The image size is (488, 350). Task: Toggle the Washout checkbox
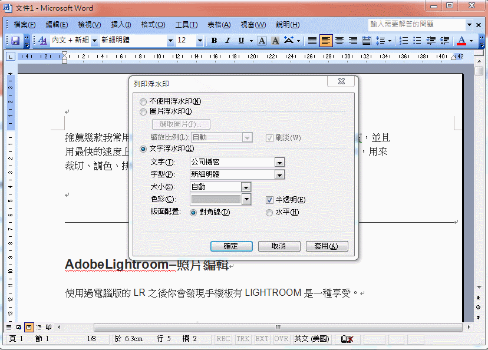[x=269, y=138]
